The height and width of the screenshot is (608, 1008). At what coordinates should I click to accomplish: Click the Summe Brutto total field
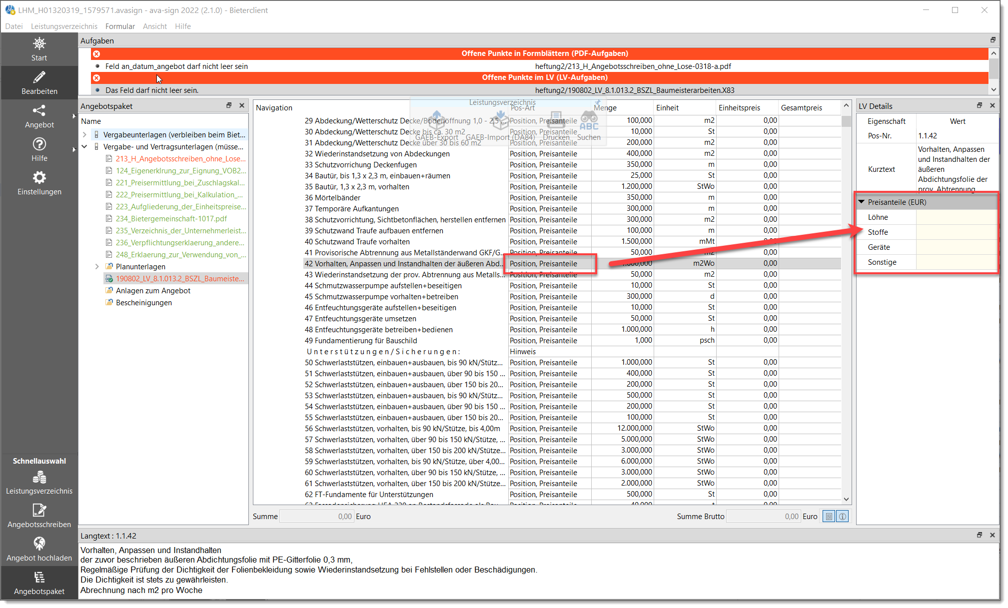coord(763,517)
